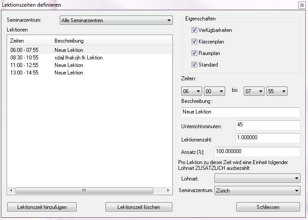
Task: Toggle the Verfügbarkeiten checkbox
Action: (194, 30)
